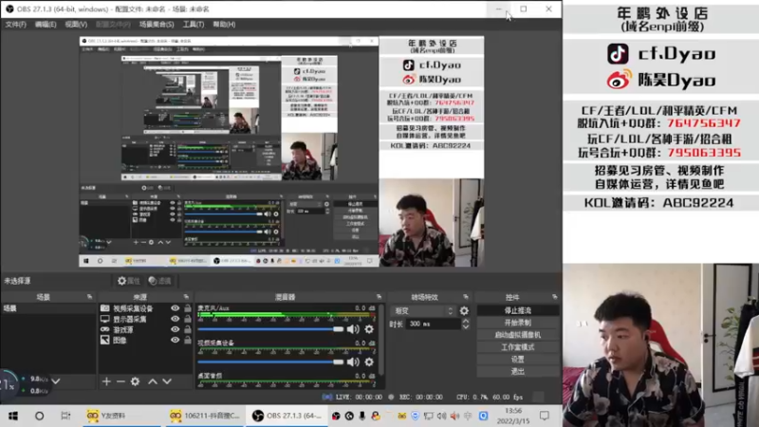
Task: Adjust 麦克风/Aux volume slider
Action: (270, 329)
